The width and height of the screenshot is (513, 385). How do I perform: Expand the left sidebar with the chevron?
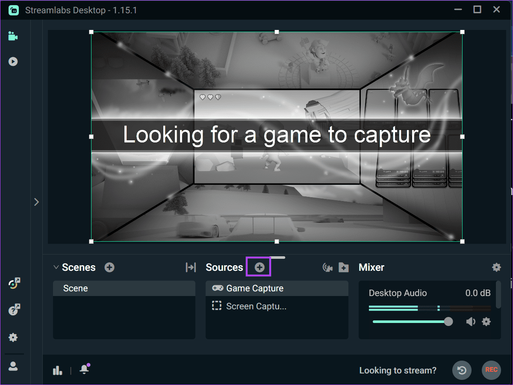[36, 202]
